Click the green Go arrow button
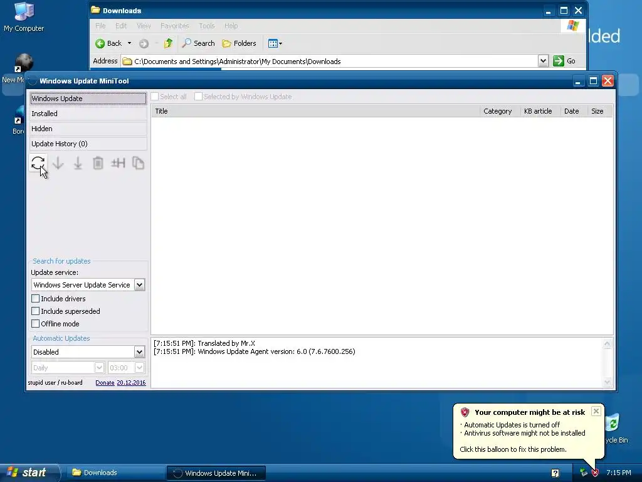 pyautogui.click(x=559, y=61)
